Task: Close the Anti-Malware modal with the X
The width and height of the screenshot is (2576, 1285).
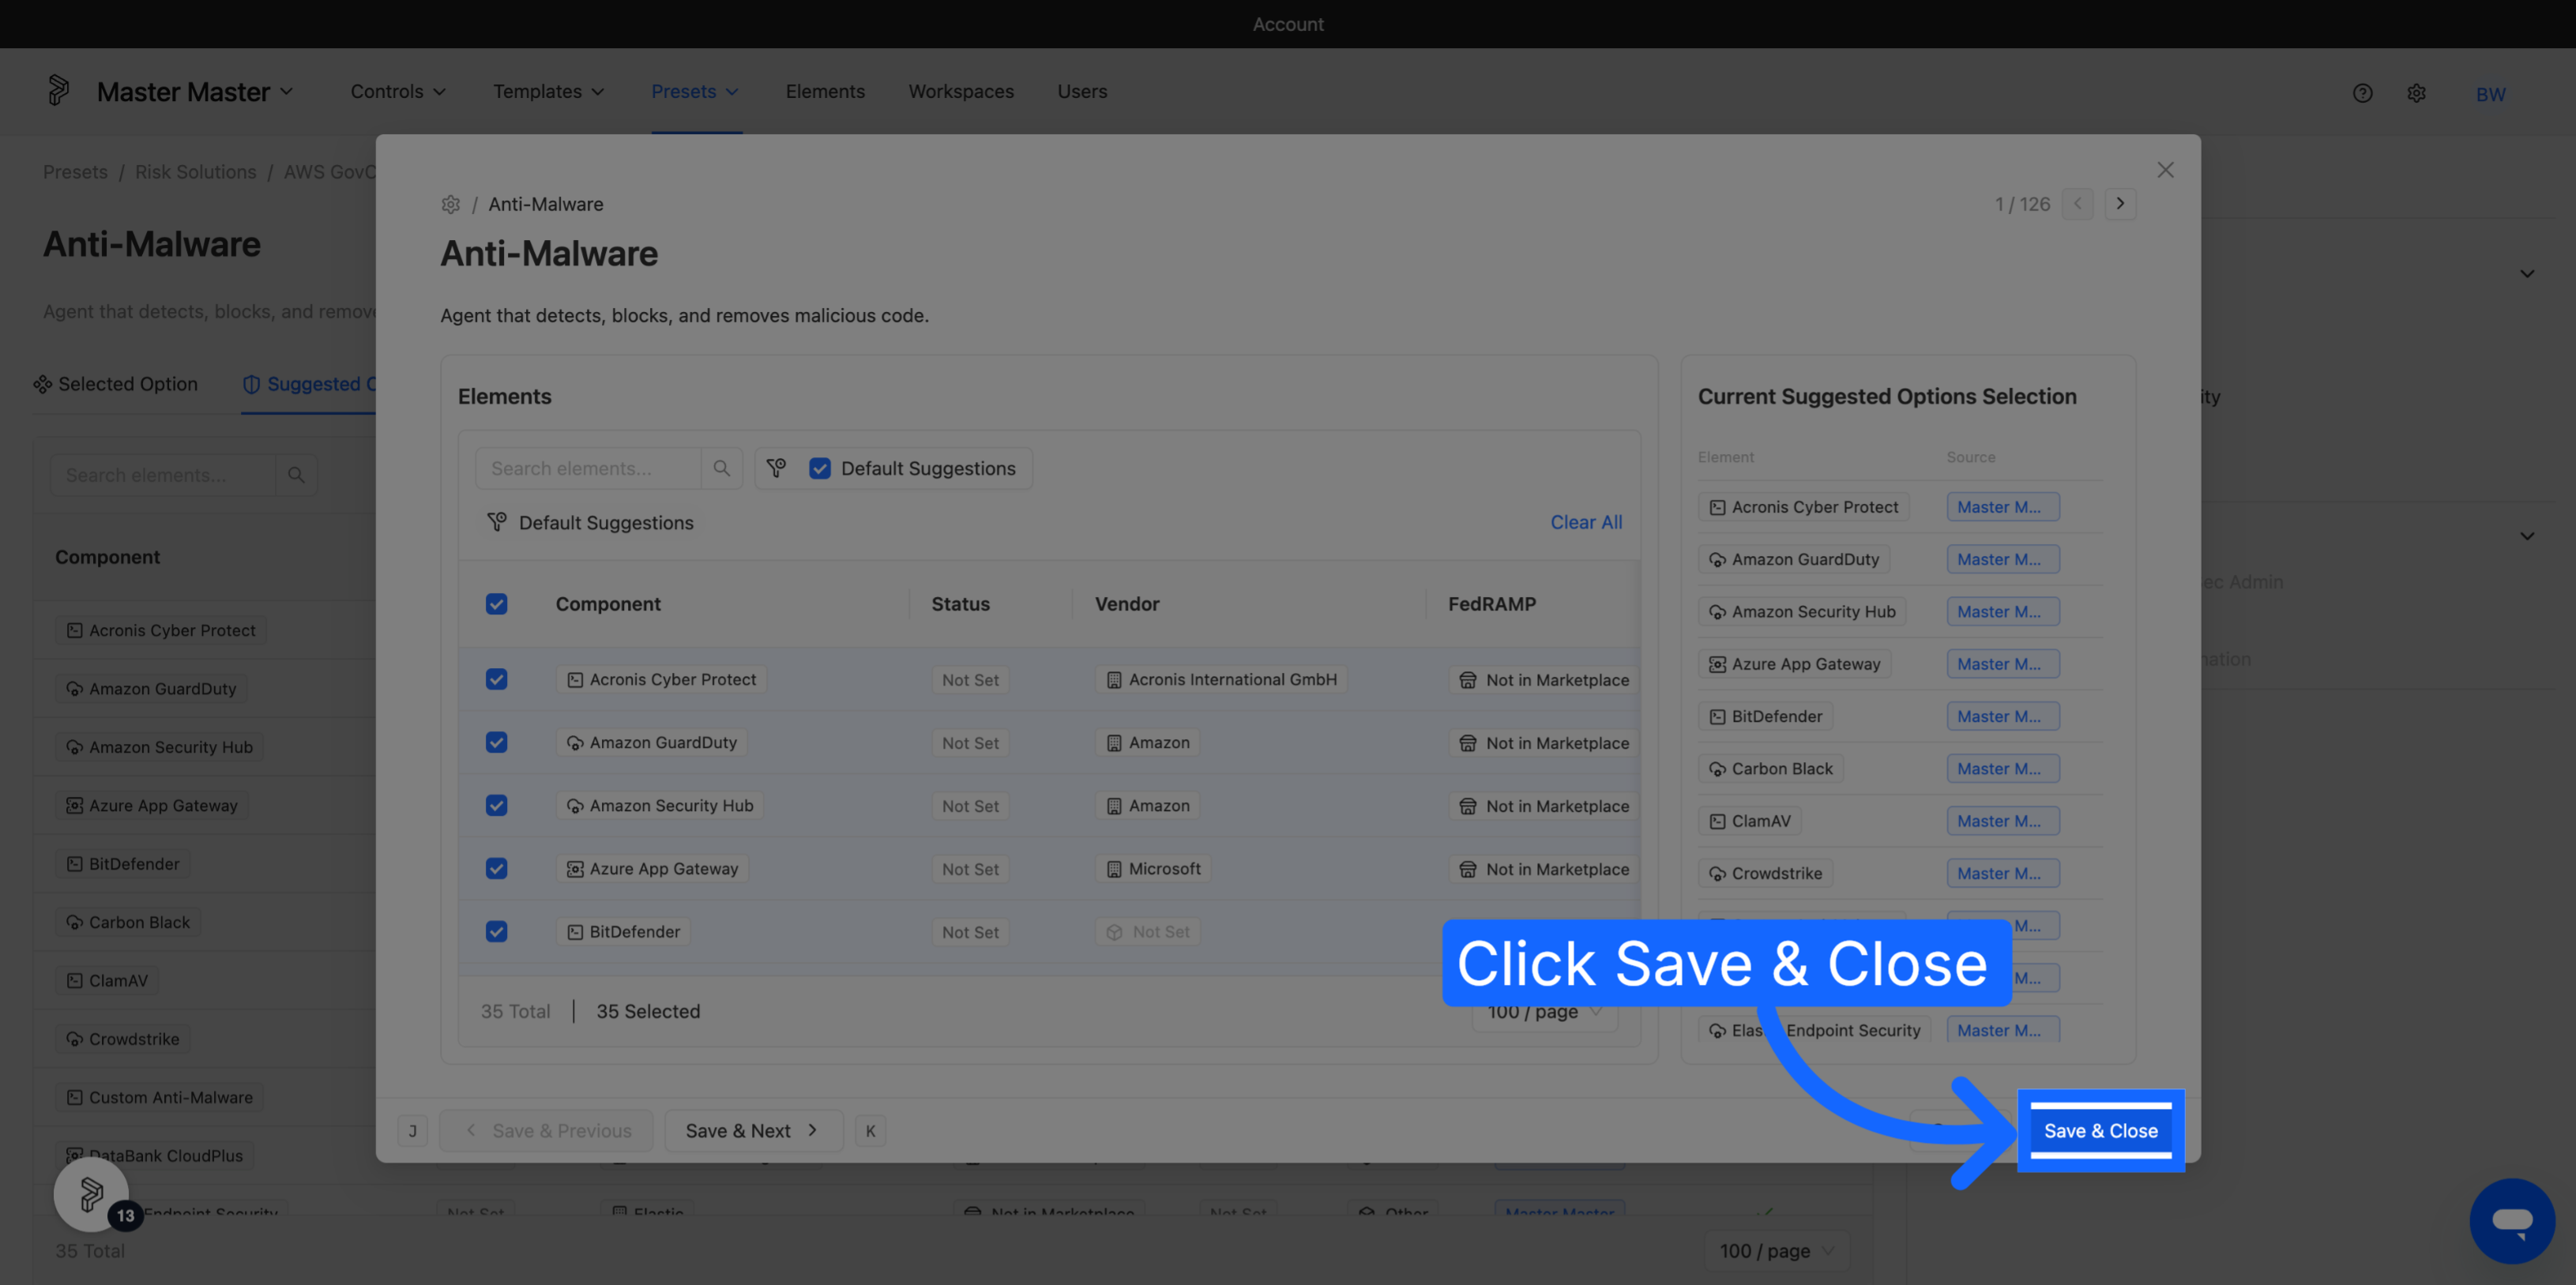Action: 2165,170
